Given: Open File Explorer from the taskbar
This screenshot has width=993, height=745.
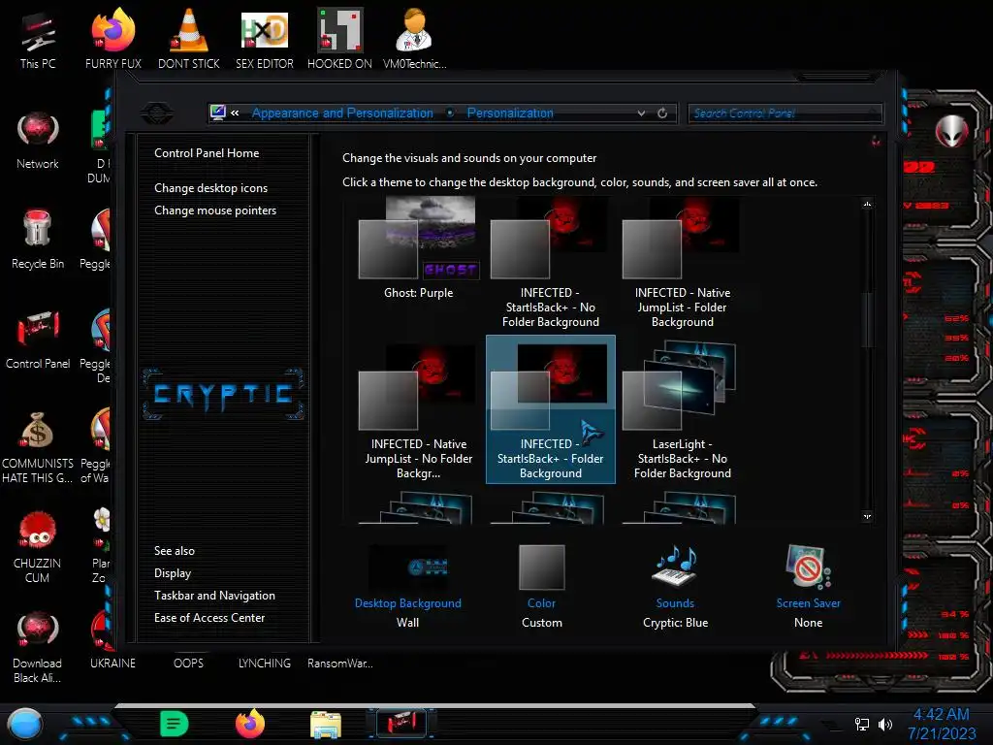Looking at the screenshot, I should [x=326, y=724].
